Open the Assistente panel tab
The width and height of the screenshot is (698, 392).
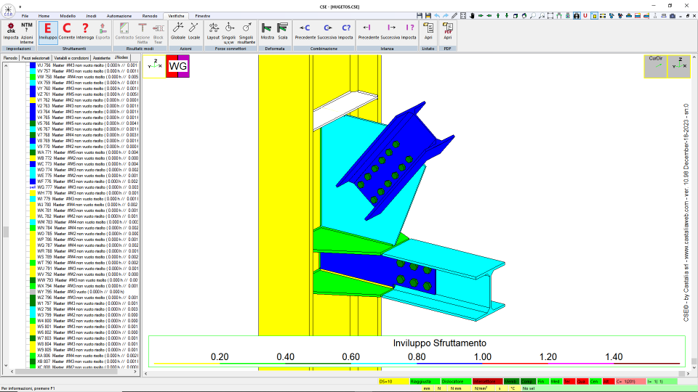click(102, 58)
